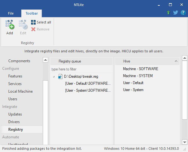Viewport: 188px width, 152px height.
Task: Open the green update arrow icon
Action: pos(168,13)
